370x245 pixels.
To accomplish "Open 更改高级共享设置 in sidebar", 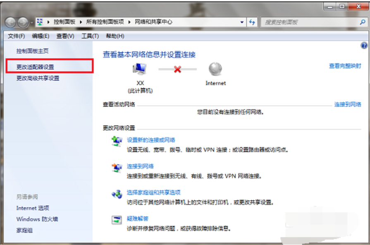I will pos(38,78).
